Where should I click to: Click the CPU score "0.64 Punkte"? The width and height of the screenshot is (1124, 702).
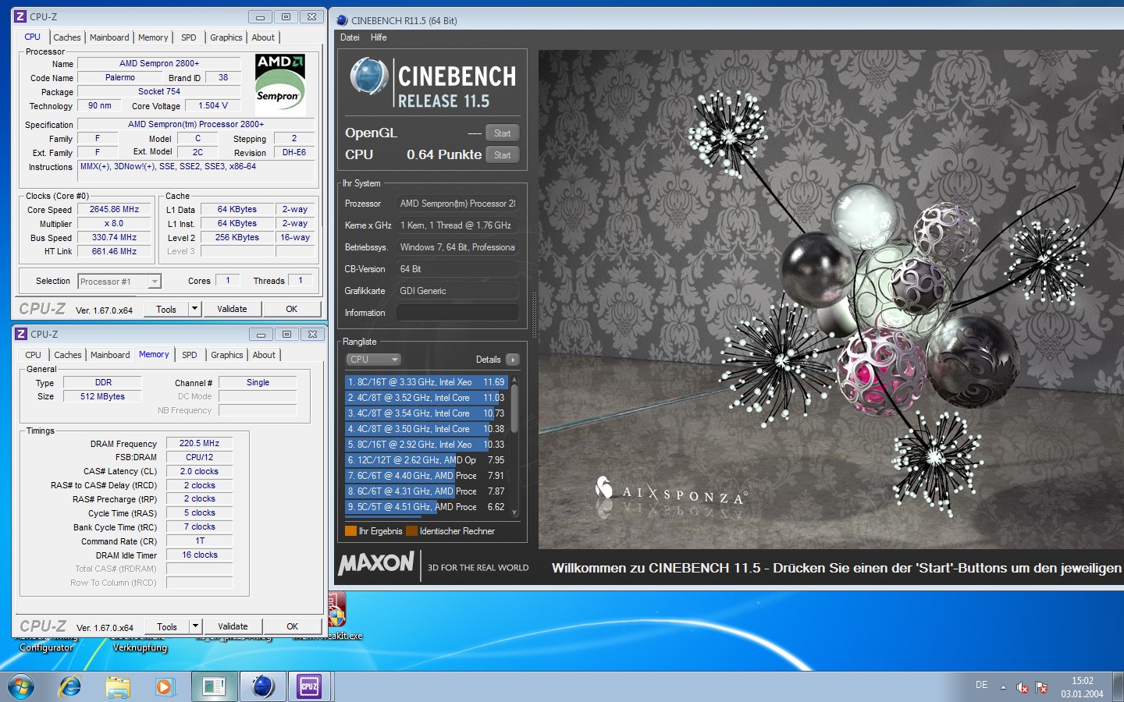coord(444,154)
